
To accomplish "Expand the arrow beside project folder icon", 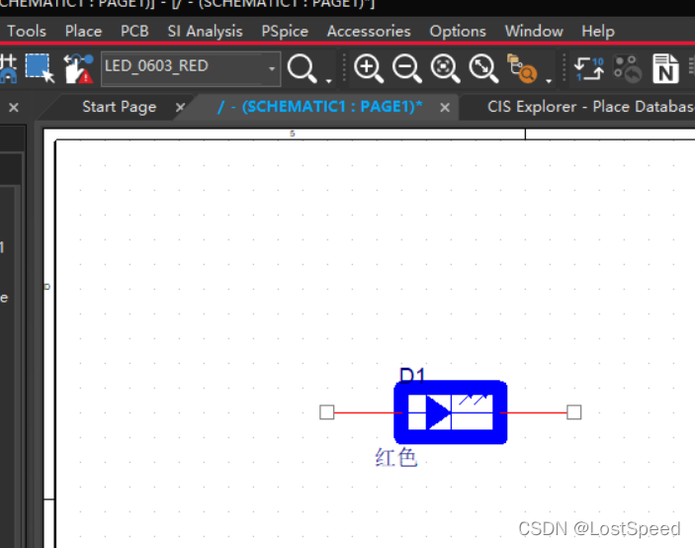I will (549, 78).
